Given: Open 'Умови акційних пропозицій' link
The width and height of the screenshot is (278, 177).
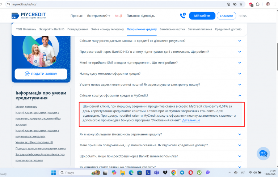Looking at the screenshot, I should coord(34,142).
